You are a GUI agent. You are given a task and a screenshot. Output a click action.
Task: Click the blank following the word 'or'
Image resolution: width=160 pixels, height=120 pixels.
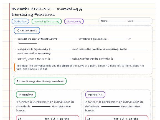[x=27, y=44]
